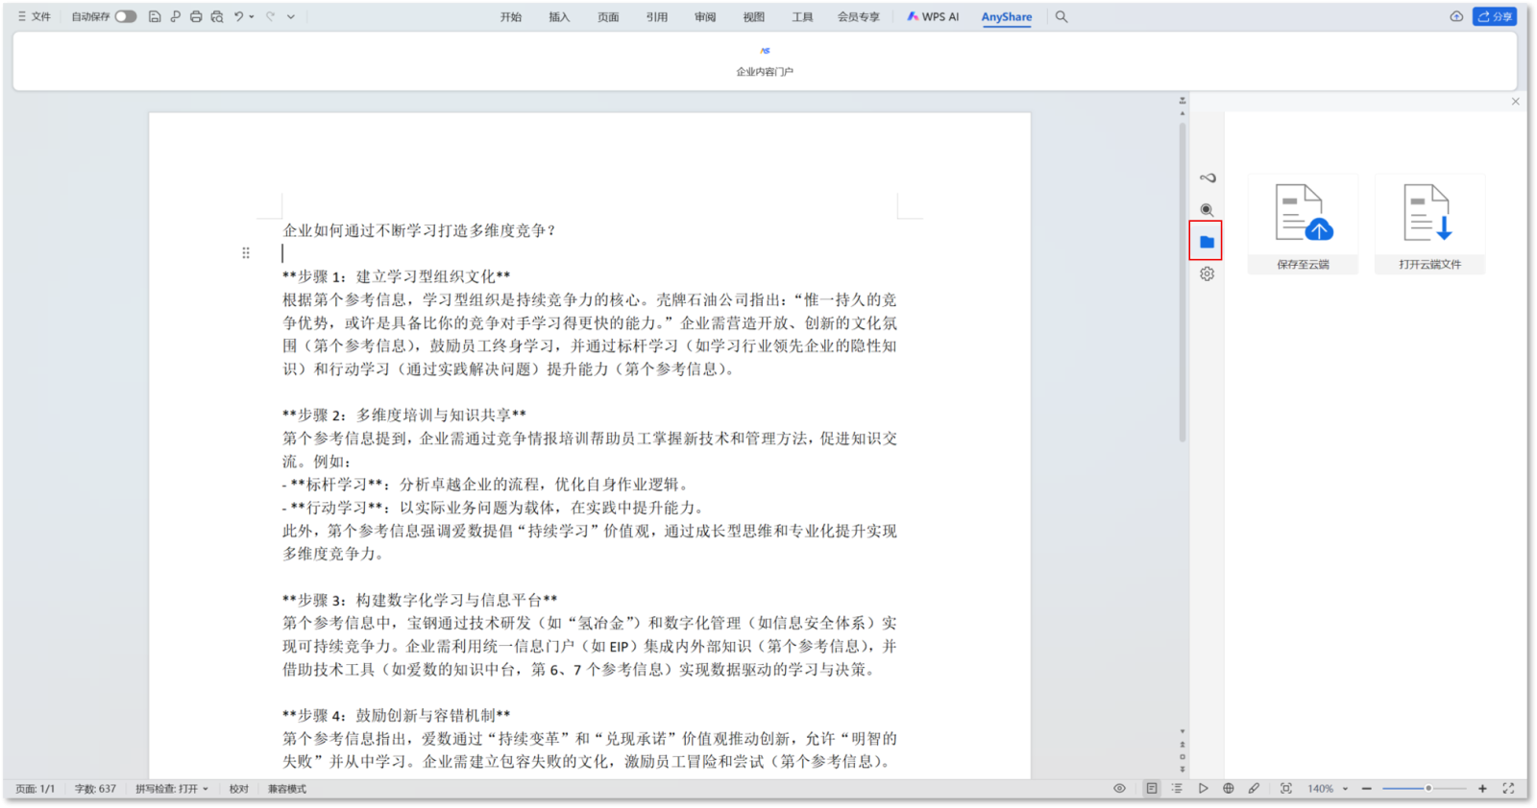Open sidebar settings gear icon

[x=1207, y=273]
